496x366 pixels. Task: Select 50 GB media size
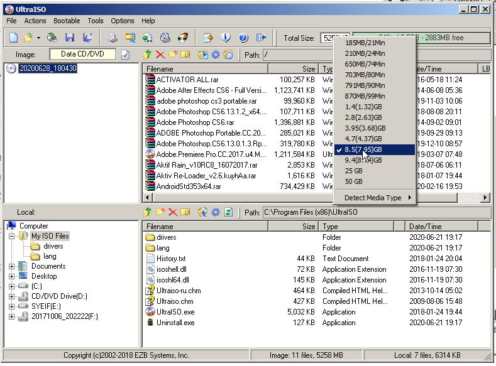[375, 181]
